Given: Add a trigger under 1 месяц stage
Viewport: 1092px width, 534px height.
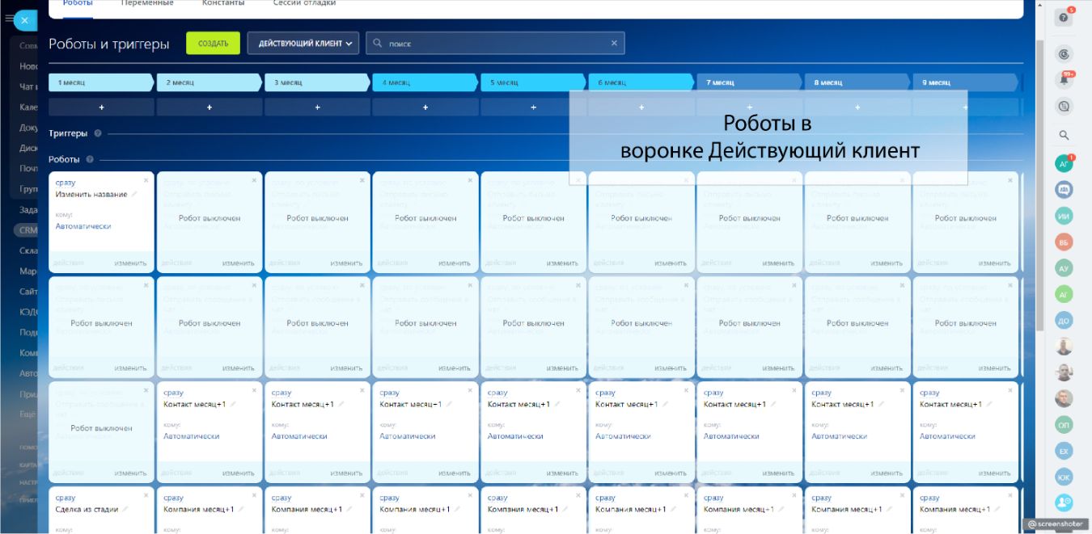Looking at the screenshot, I should 101,107.
